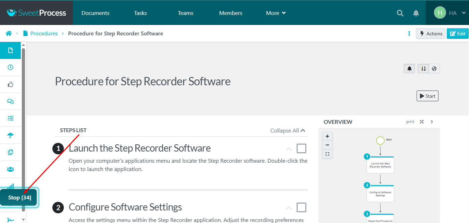Start the procedure
The width and height of the screenshot is (469, 223).
[427, 96]
